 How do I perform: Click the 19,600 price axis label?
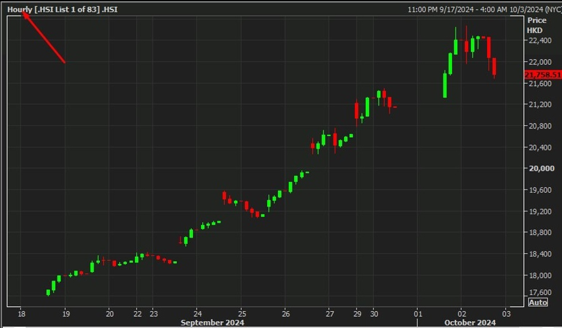(x=540, y=190)
